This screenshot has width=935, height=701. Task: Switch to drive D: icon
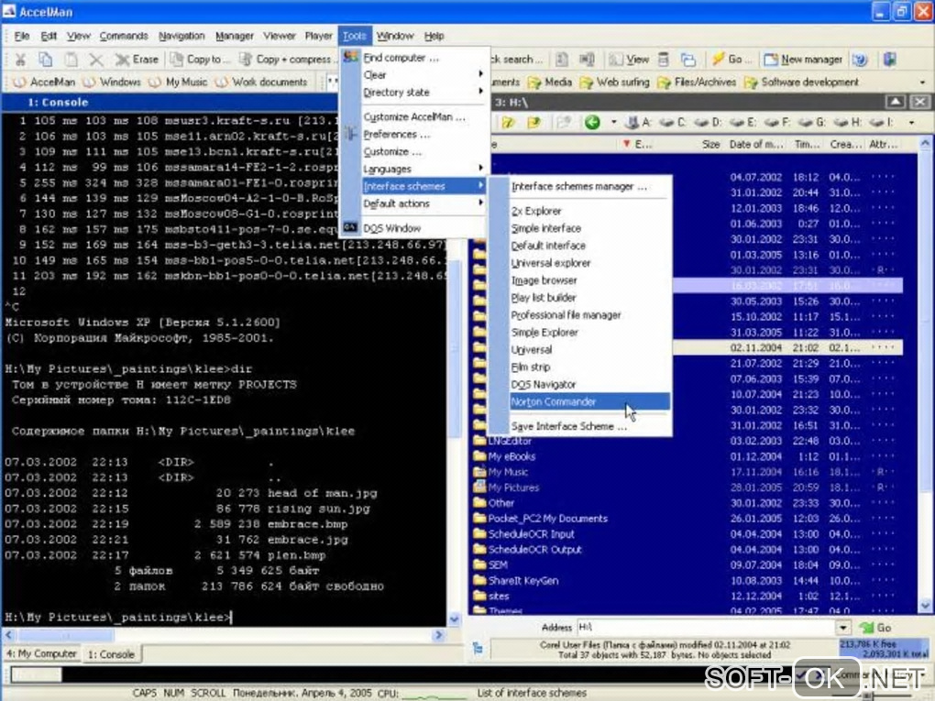pyautogui.click(x=708, y=122)
